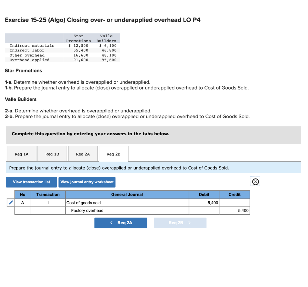
Task: Click the 5,400 credit amount cell
Action: coord(234,210)
